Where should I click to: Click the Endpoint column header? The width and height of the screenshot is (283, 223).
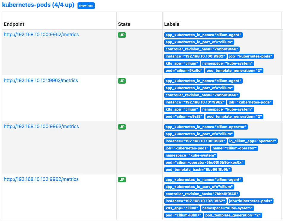tap(14, 24)
